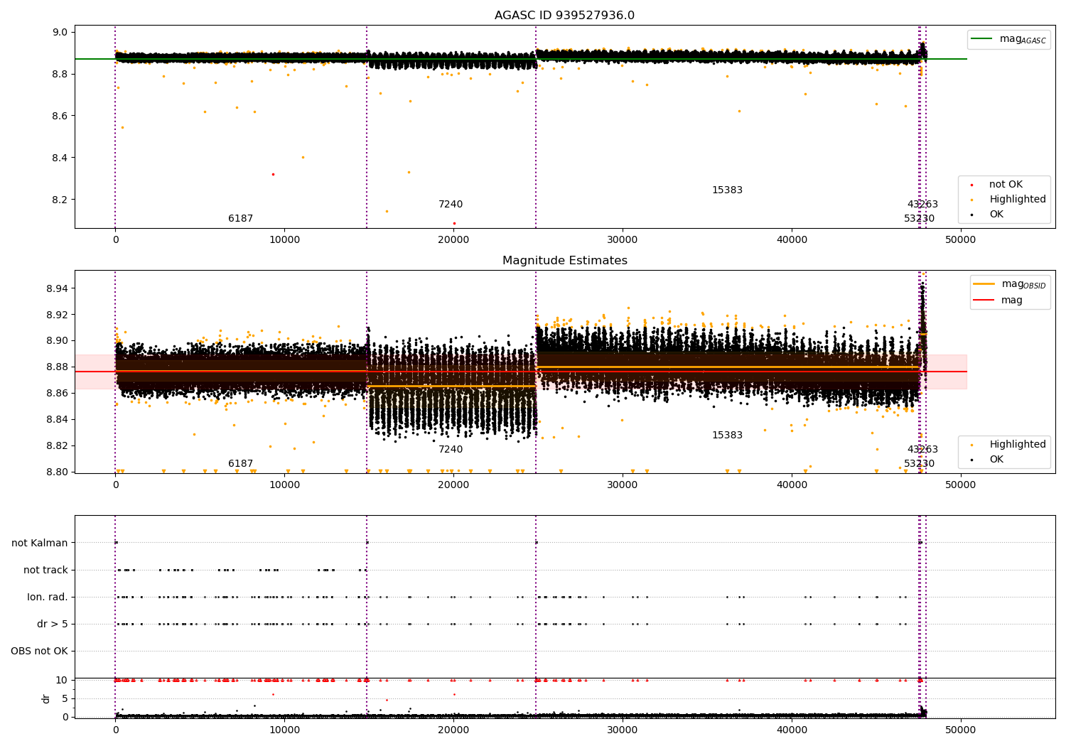Click red not-OK point near 8.3 in top plot

point(273,174)
